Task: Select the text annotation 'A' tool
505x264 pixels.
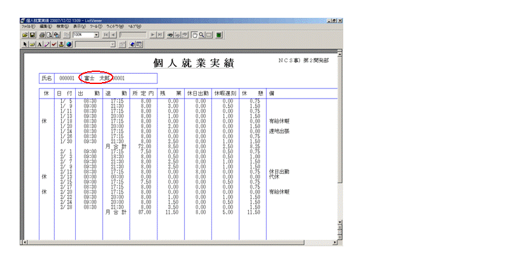Action: [39, 44]
